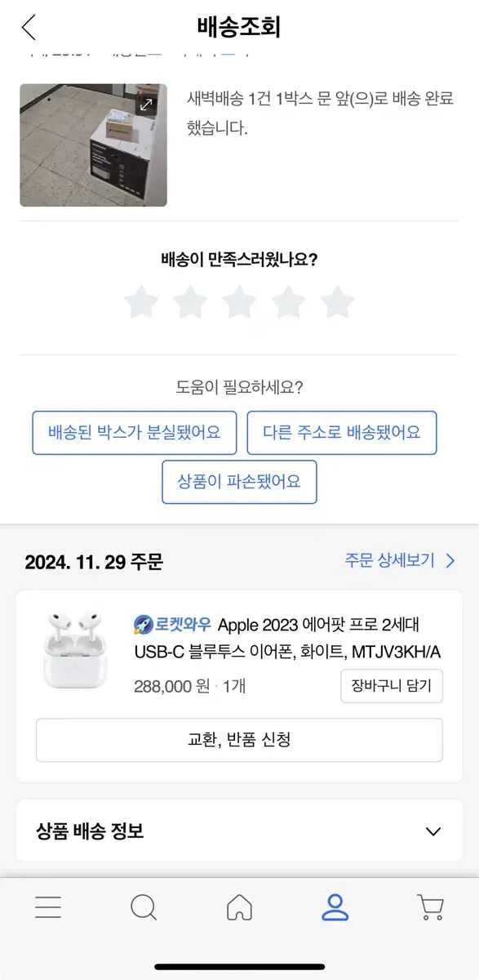Tap the 교환, 반품 신청 button

click(x=239, y=740)
